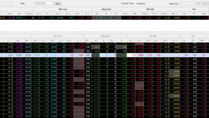
Task: Open the Date dropdown showing 15/09/2020
Action: click(x=43, y=3)
